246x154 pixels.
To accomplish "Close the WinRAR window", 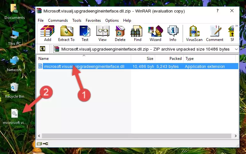I will 232,11.
